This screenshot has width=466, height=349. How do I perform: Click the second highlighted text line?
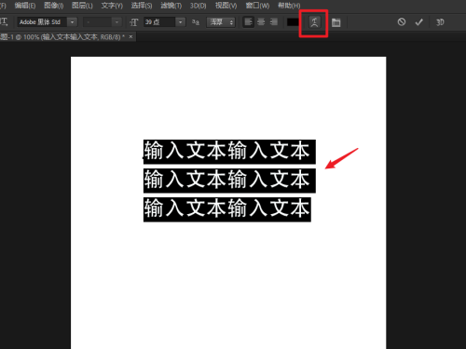229,181
